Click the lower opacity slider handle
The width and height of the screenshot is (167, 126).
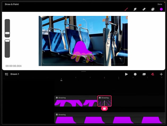point(7,41)
